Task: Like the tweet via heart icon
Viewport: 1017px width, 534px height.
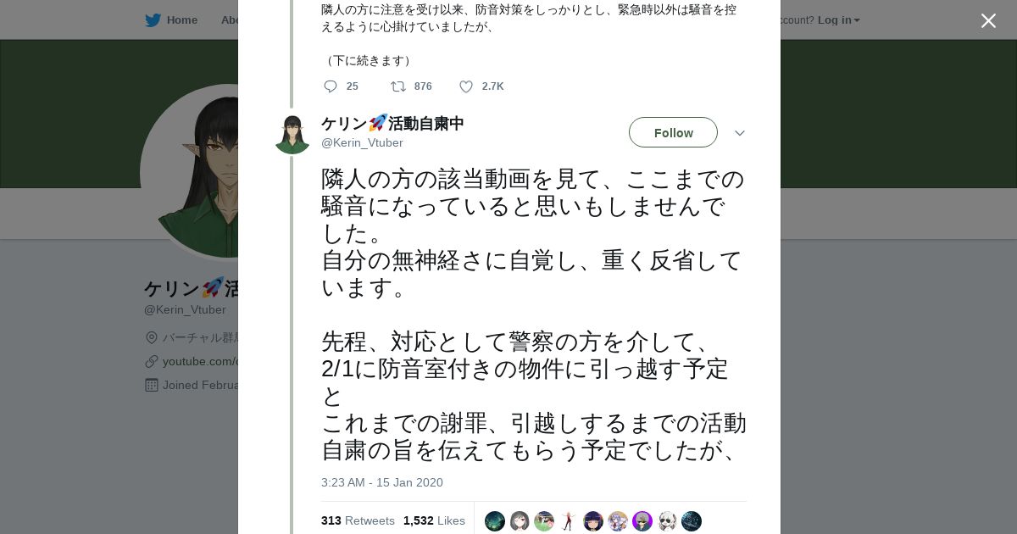Action: 466,86
